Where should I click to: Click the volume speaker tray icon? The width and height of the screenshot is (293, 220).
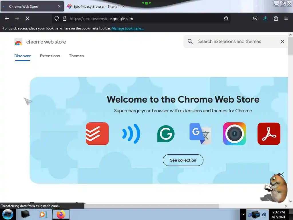coord(264,215)
